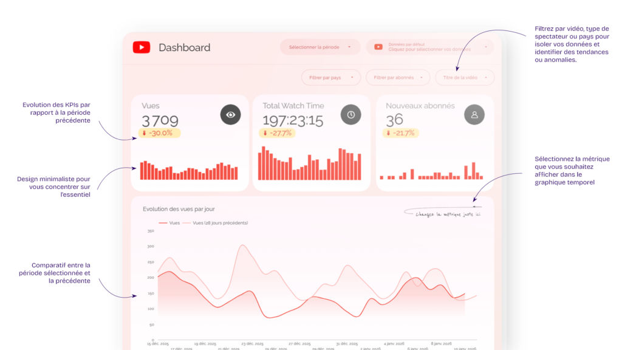Open the Titre de la vidéo dropdown
Screen dimensions: 622x350
(x=464, y=77)
